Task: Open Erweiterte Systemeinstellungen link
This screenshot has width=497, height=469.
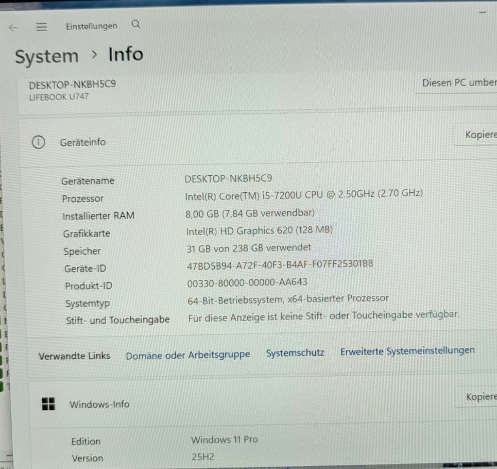Action: tap(407, 351)
